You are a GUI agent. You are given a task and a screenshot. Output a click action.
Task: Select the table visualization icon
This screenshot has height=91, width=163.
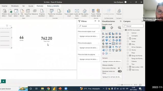click(x=106, y=47)
